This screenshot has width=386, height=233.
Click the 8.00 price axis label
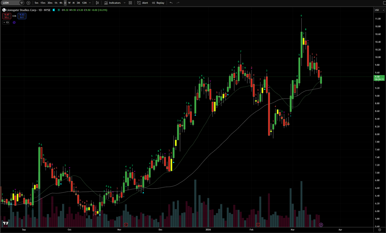pos(377,134)
